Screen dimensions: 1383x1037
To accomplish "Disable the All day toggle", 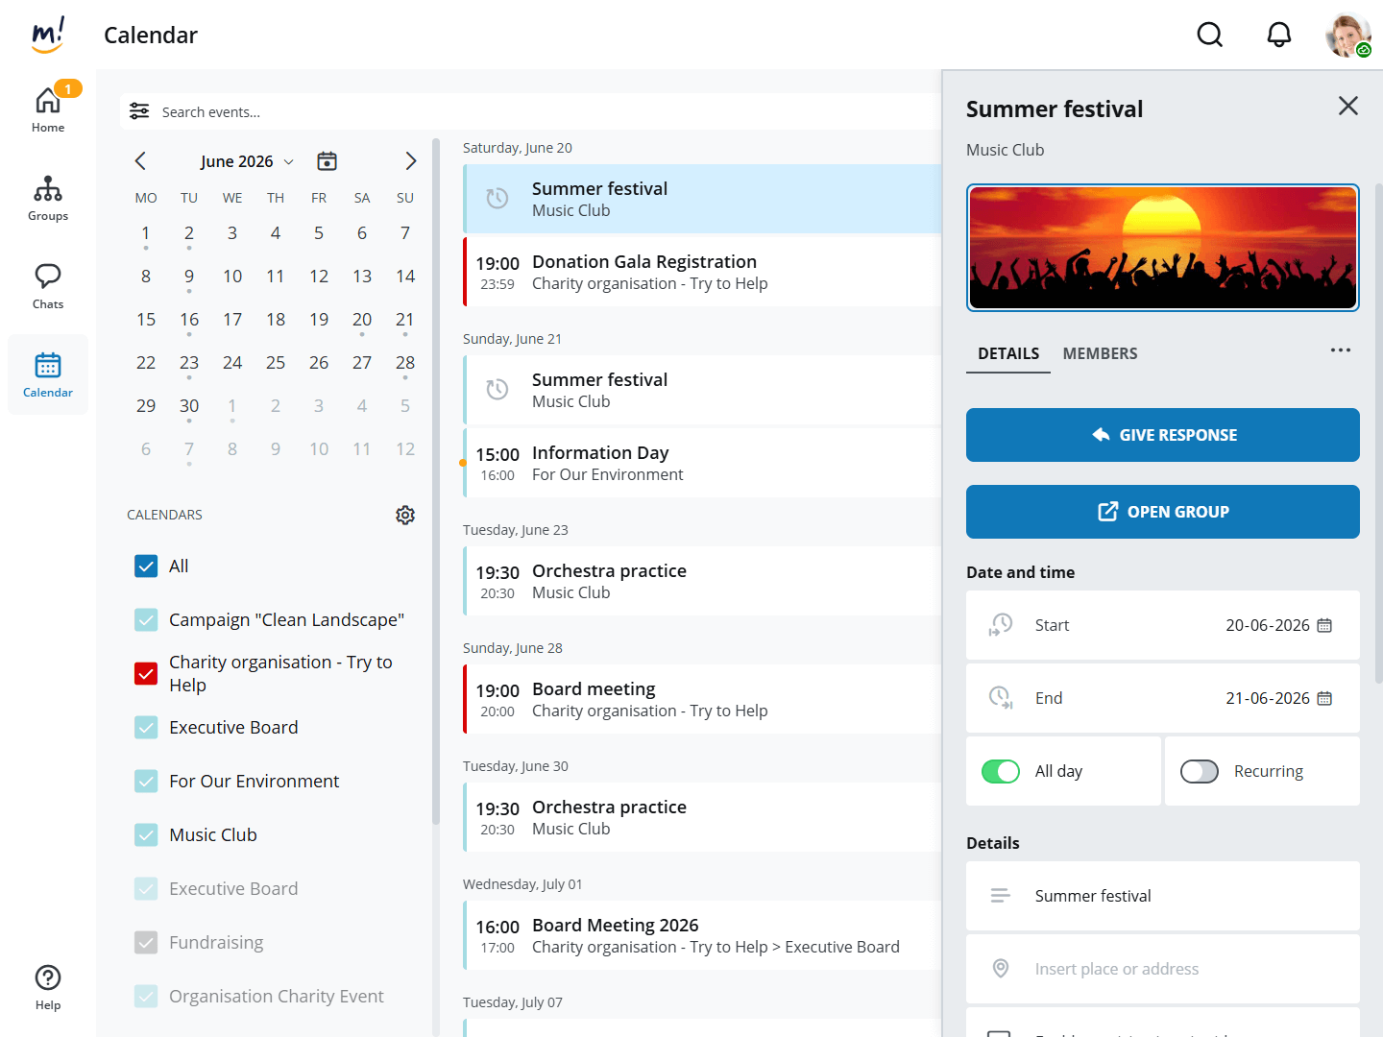I will tap(1000, 771).
